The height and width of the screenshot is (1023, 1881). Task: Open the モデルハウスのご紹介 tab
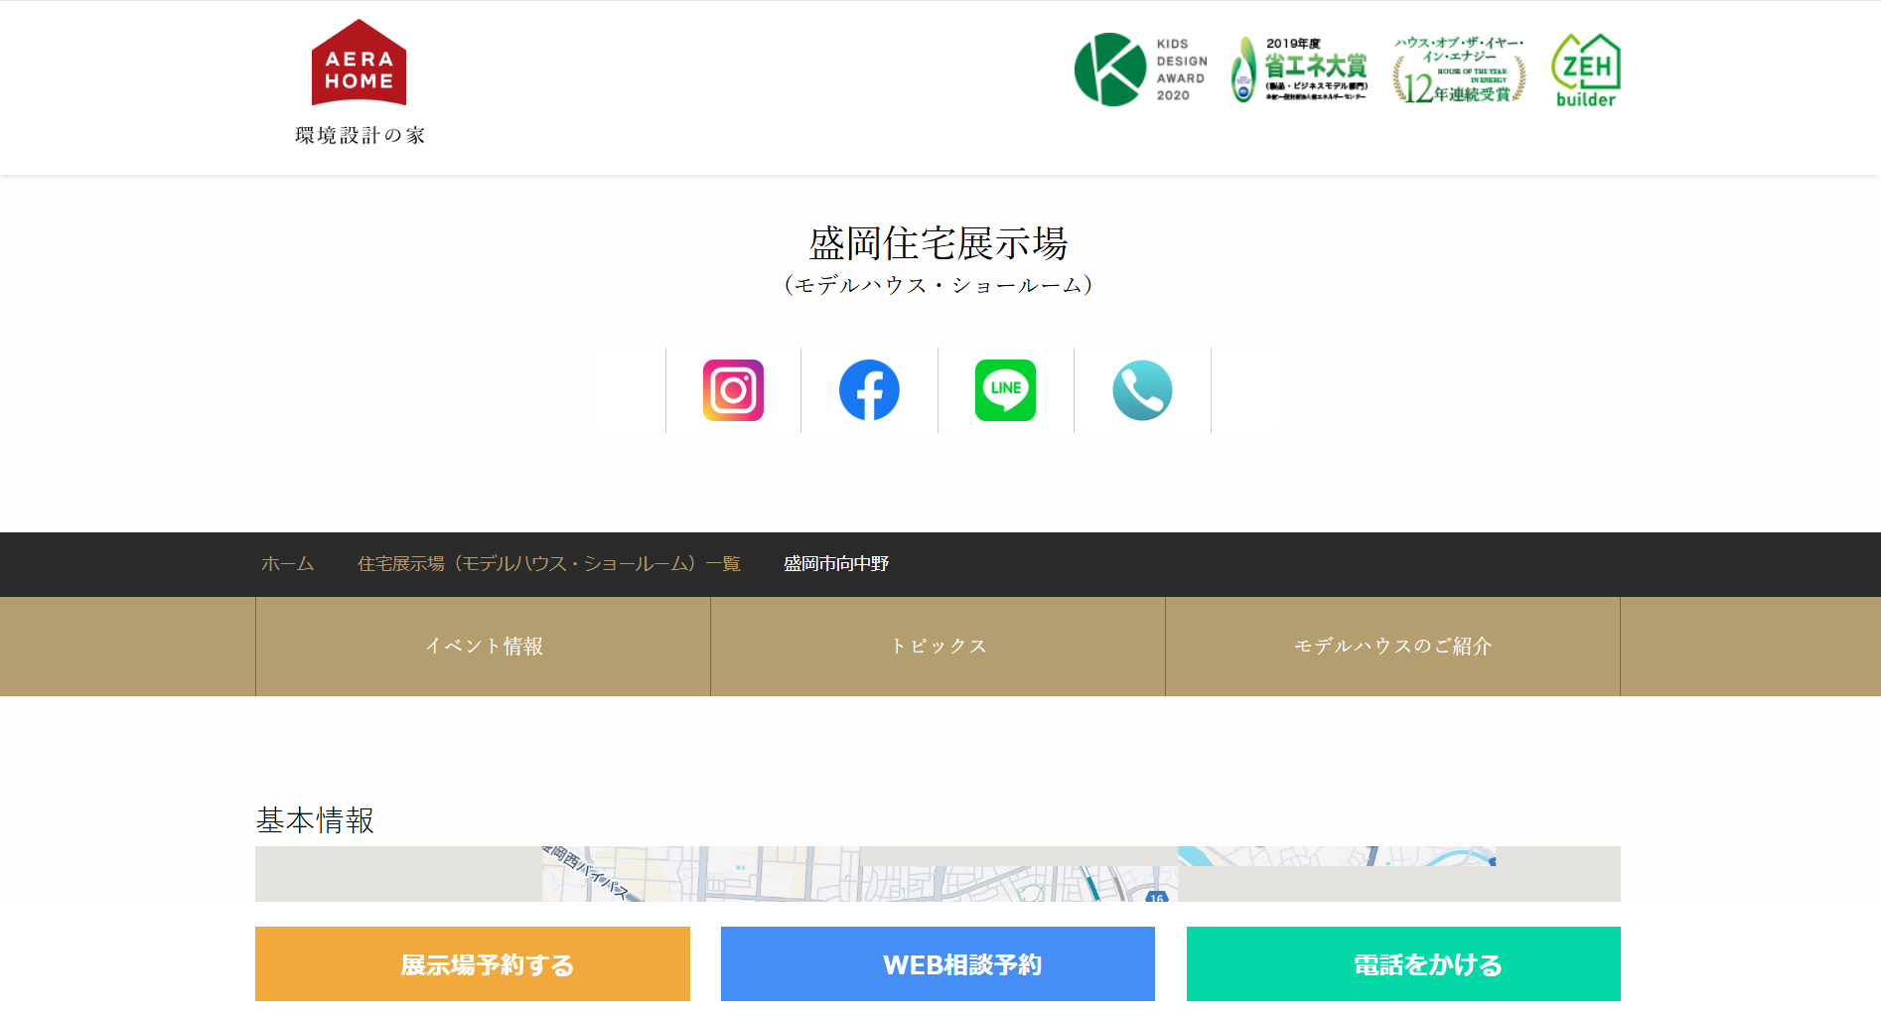click(1392, 647)
